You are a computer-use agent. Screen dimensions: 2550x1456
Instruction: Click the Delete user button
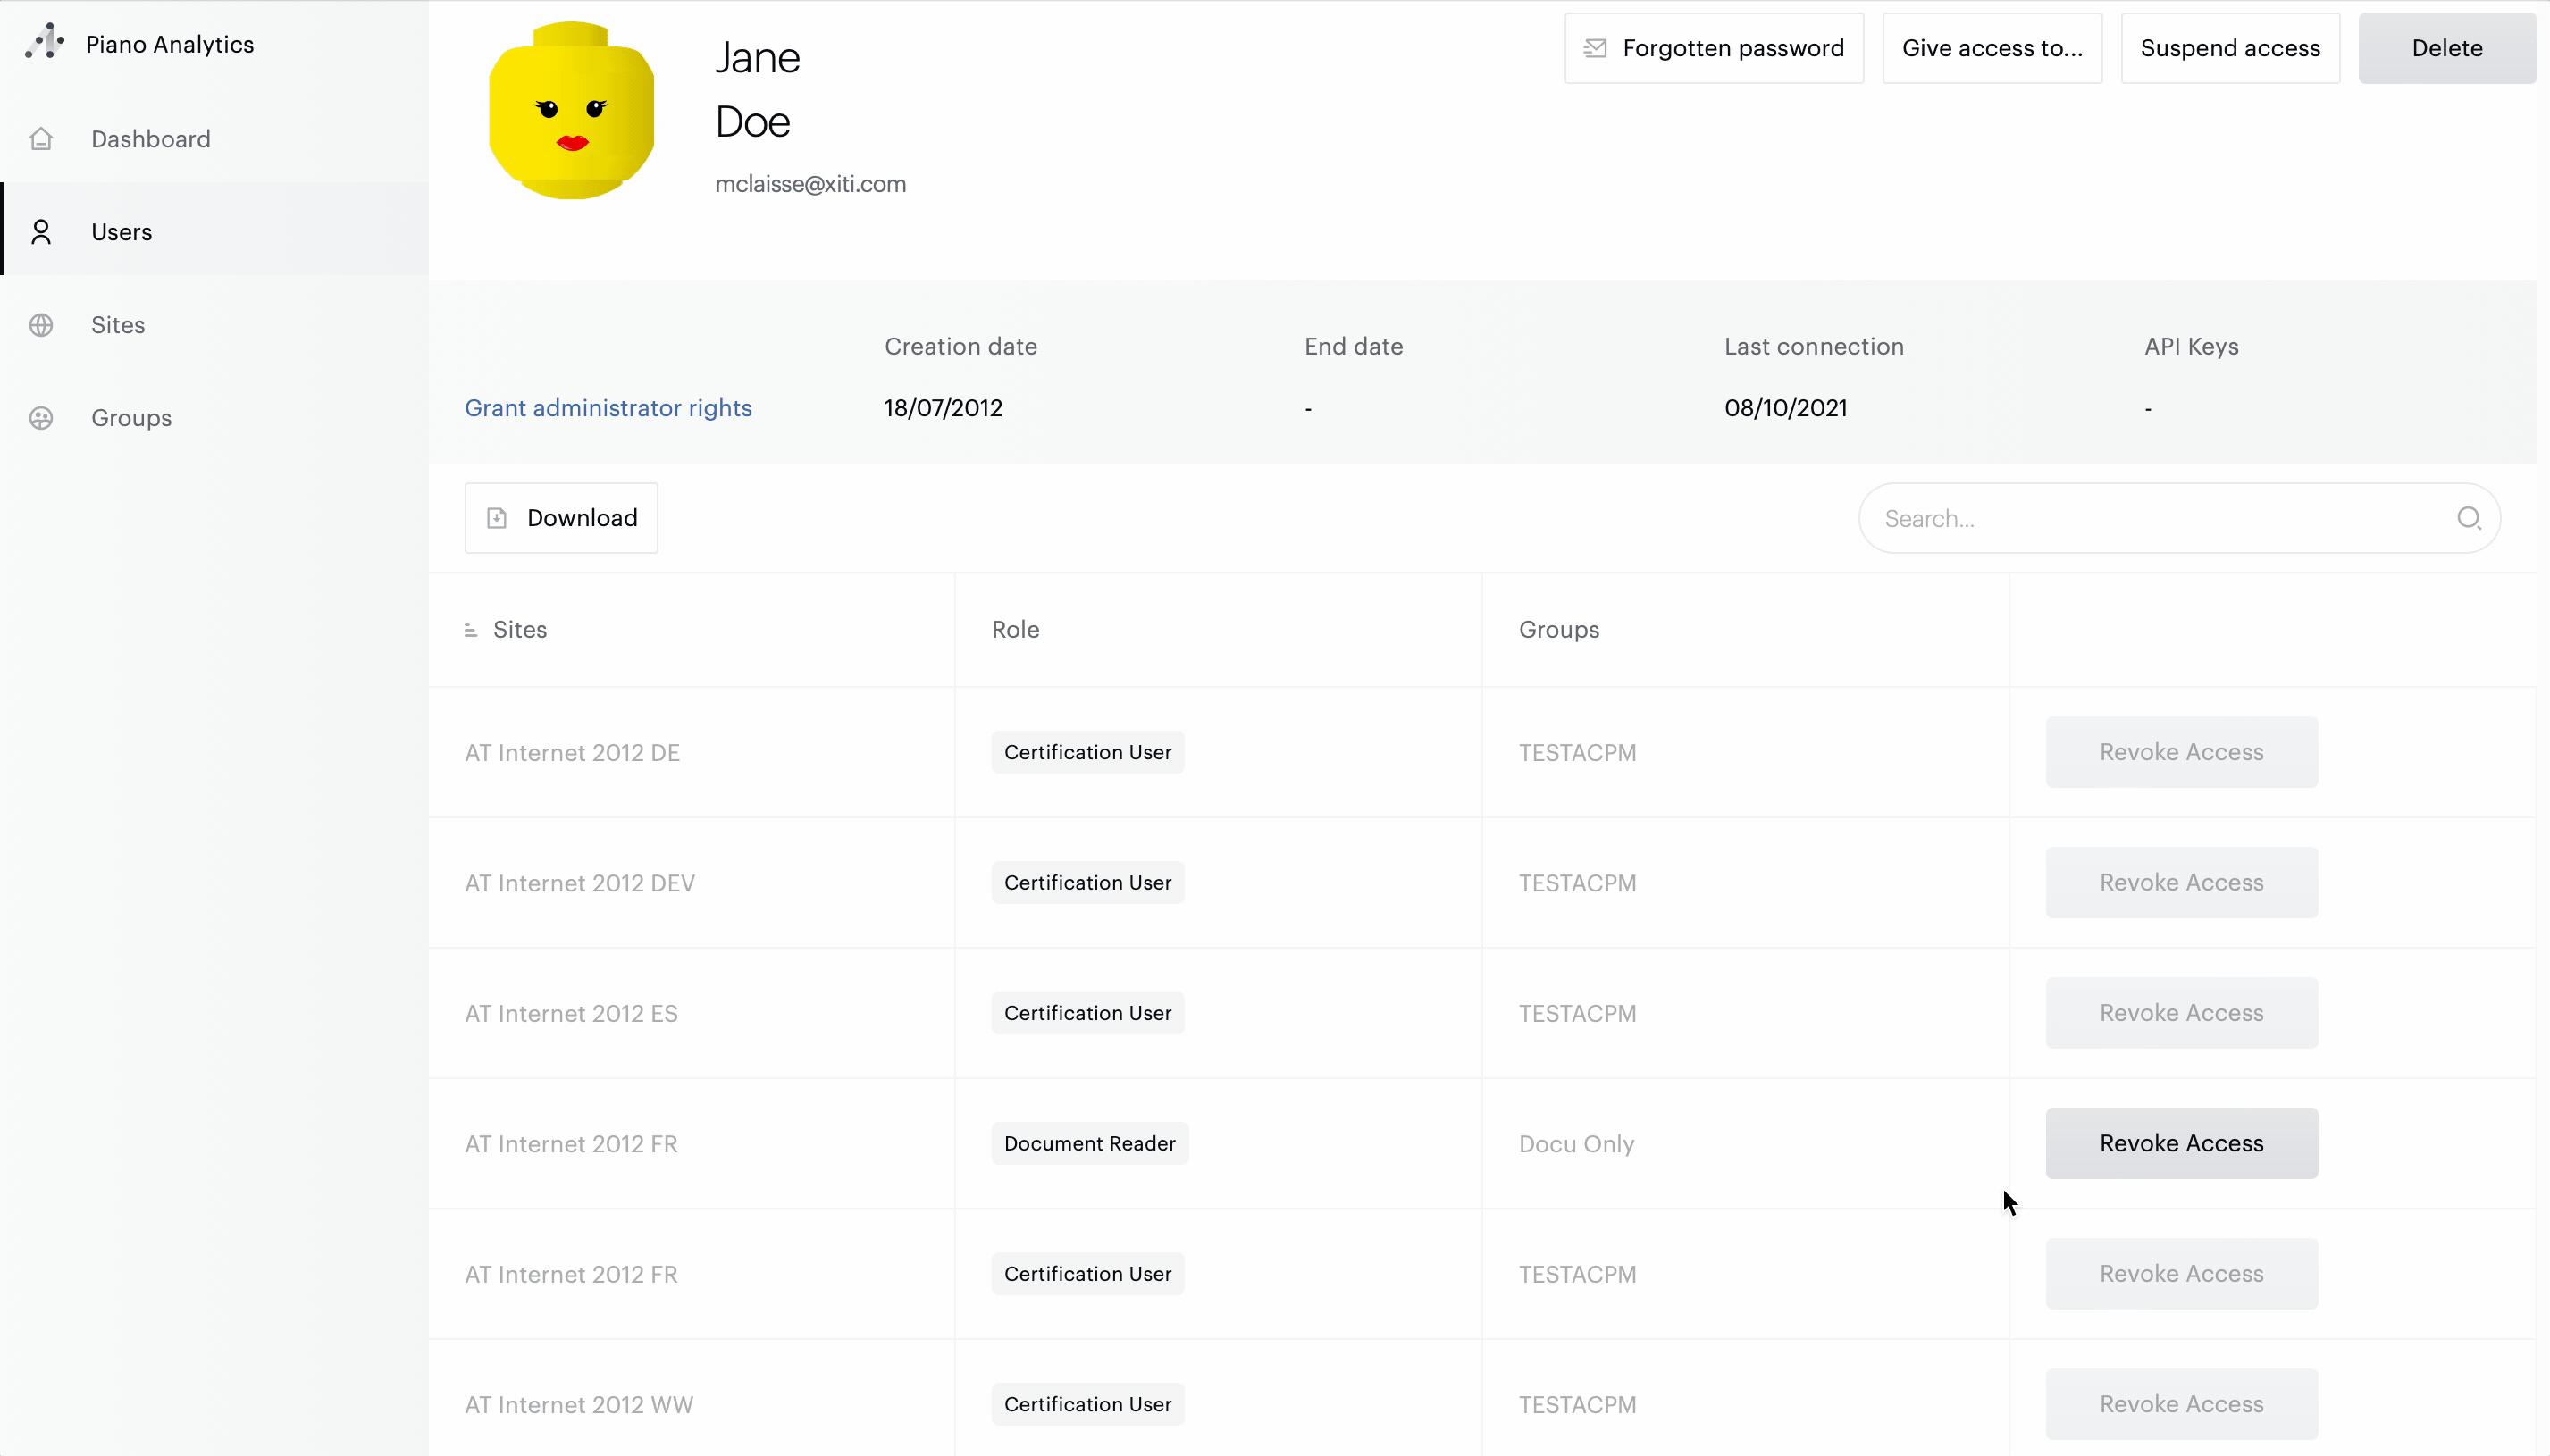tap(2446, 48)
